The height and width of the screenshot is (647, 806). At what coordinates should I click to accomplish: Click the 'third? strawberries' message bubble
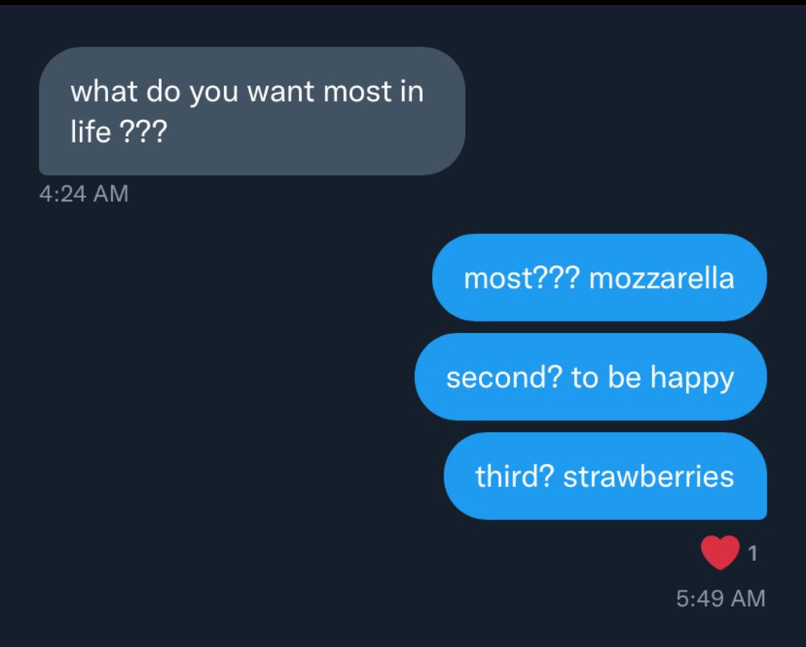click(x=604, y=476)
